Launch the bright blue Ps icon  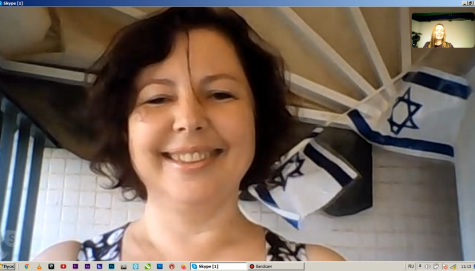[x=160, y=266]
